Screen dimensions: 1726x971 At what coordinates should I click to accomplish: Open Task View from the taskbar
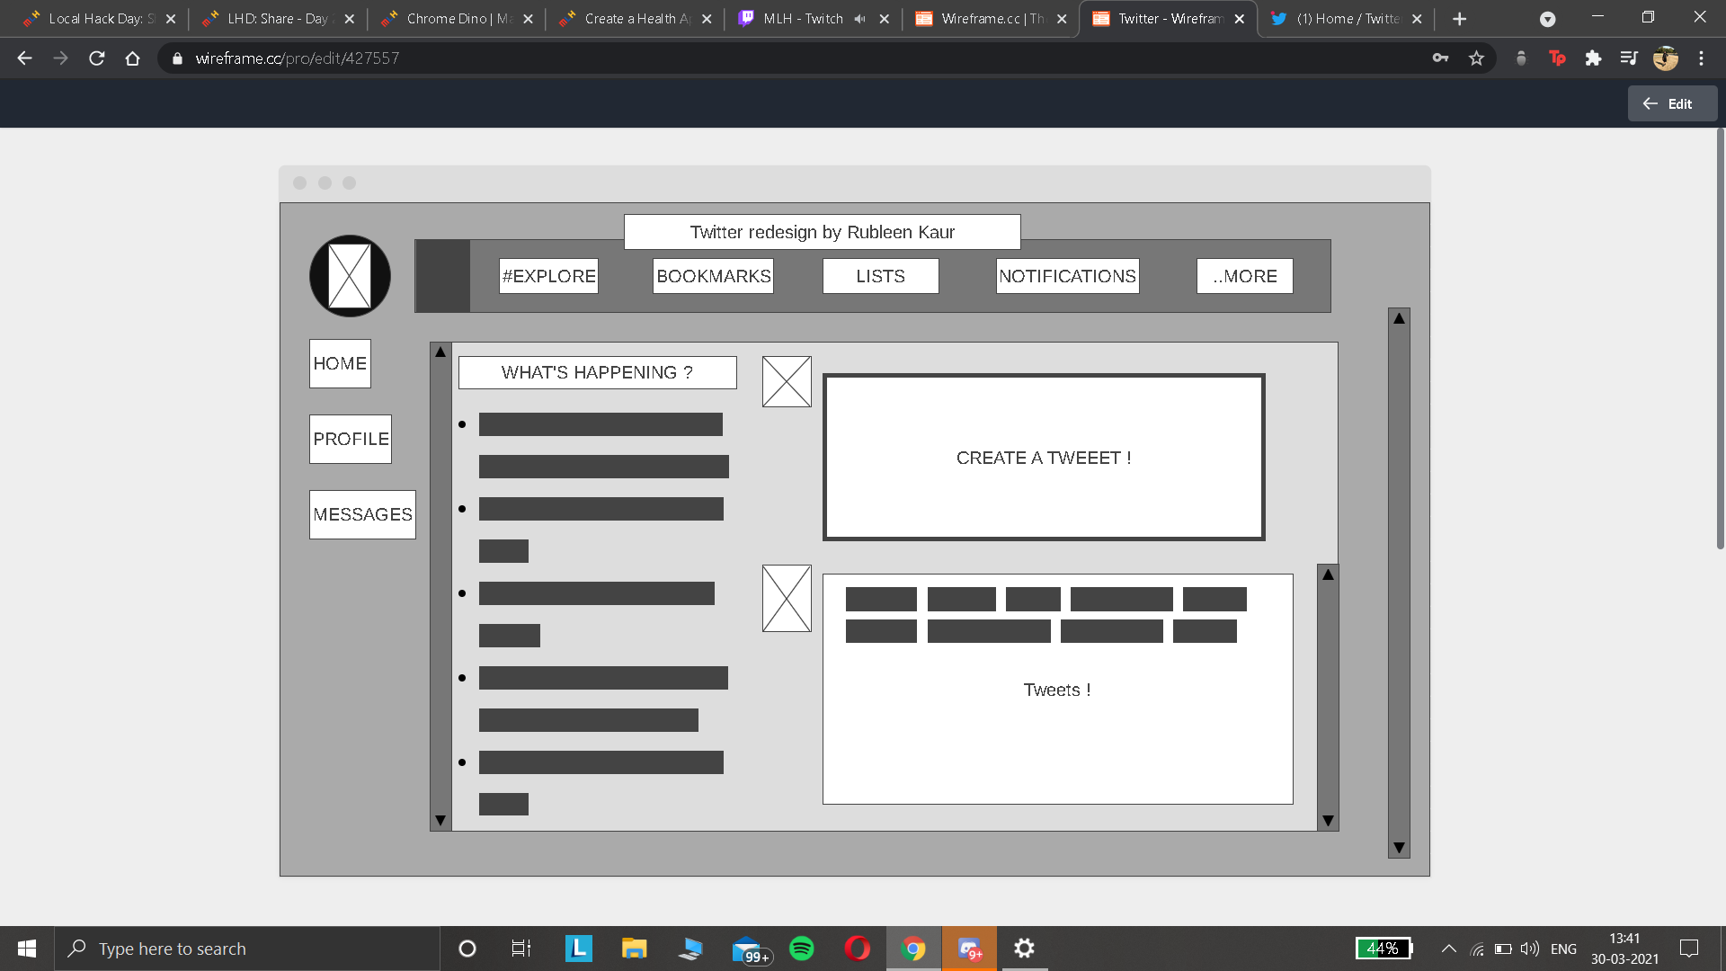(x=520, y=949)
